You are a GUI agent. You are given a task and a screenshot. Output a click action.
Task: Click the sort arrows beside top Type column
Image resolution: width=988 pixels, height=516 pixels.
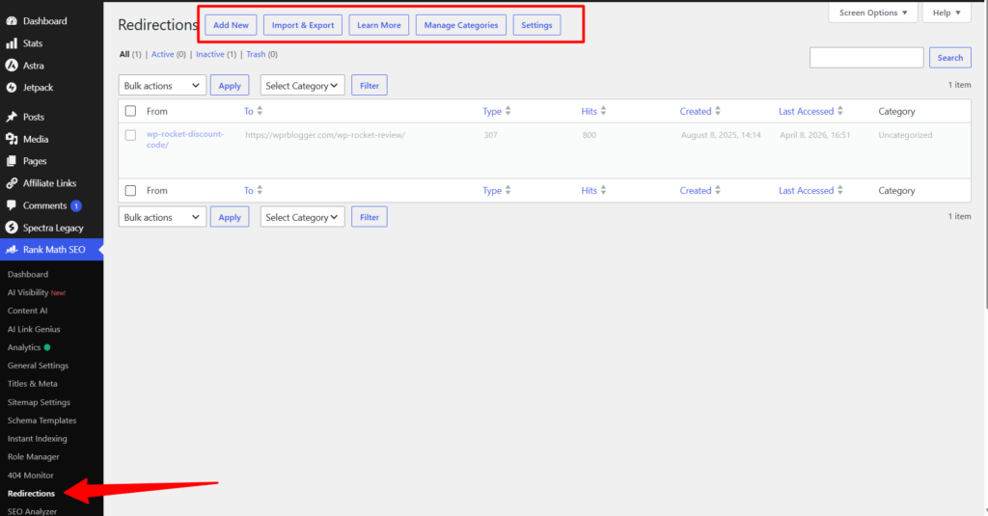(508, 111)
